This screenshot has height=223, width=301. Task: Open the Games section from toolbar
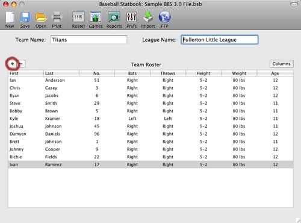coord(96,20)
